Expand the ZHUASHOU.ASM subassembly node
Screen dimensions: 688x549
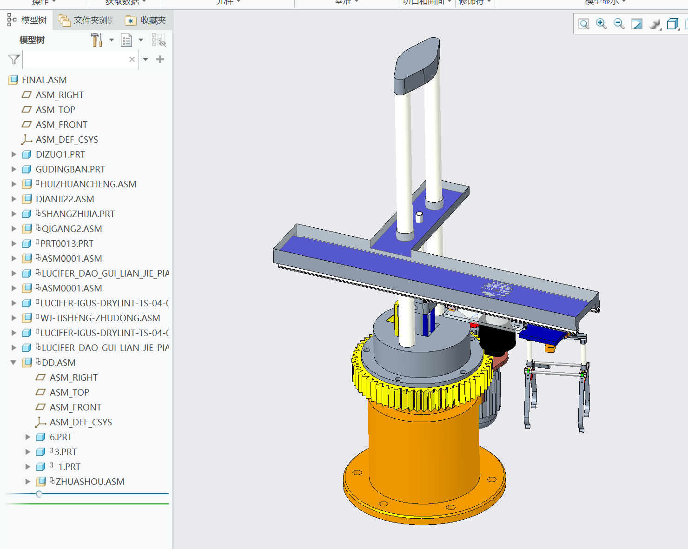[28, 482]
